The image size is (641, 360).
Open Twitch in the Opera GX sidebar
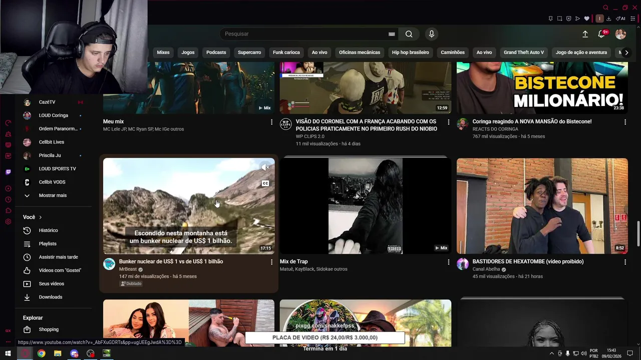click(x=8, y=172)
